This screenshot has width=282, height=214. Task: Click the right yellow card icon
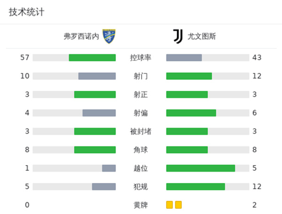click(x=178, y=205)
